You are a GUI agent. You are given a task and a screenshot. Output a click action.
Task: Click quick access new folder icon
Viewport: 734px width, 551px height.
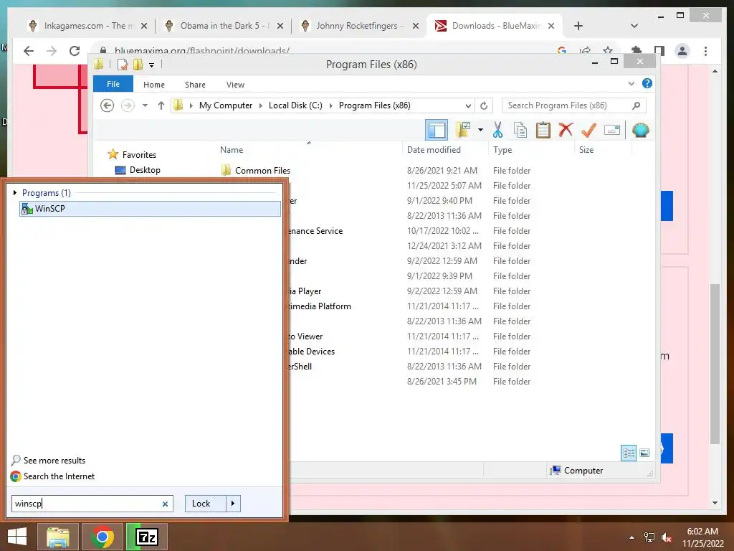click(x=138, y=64)
